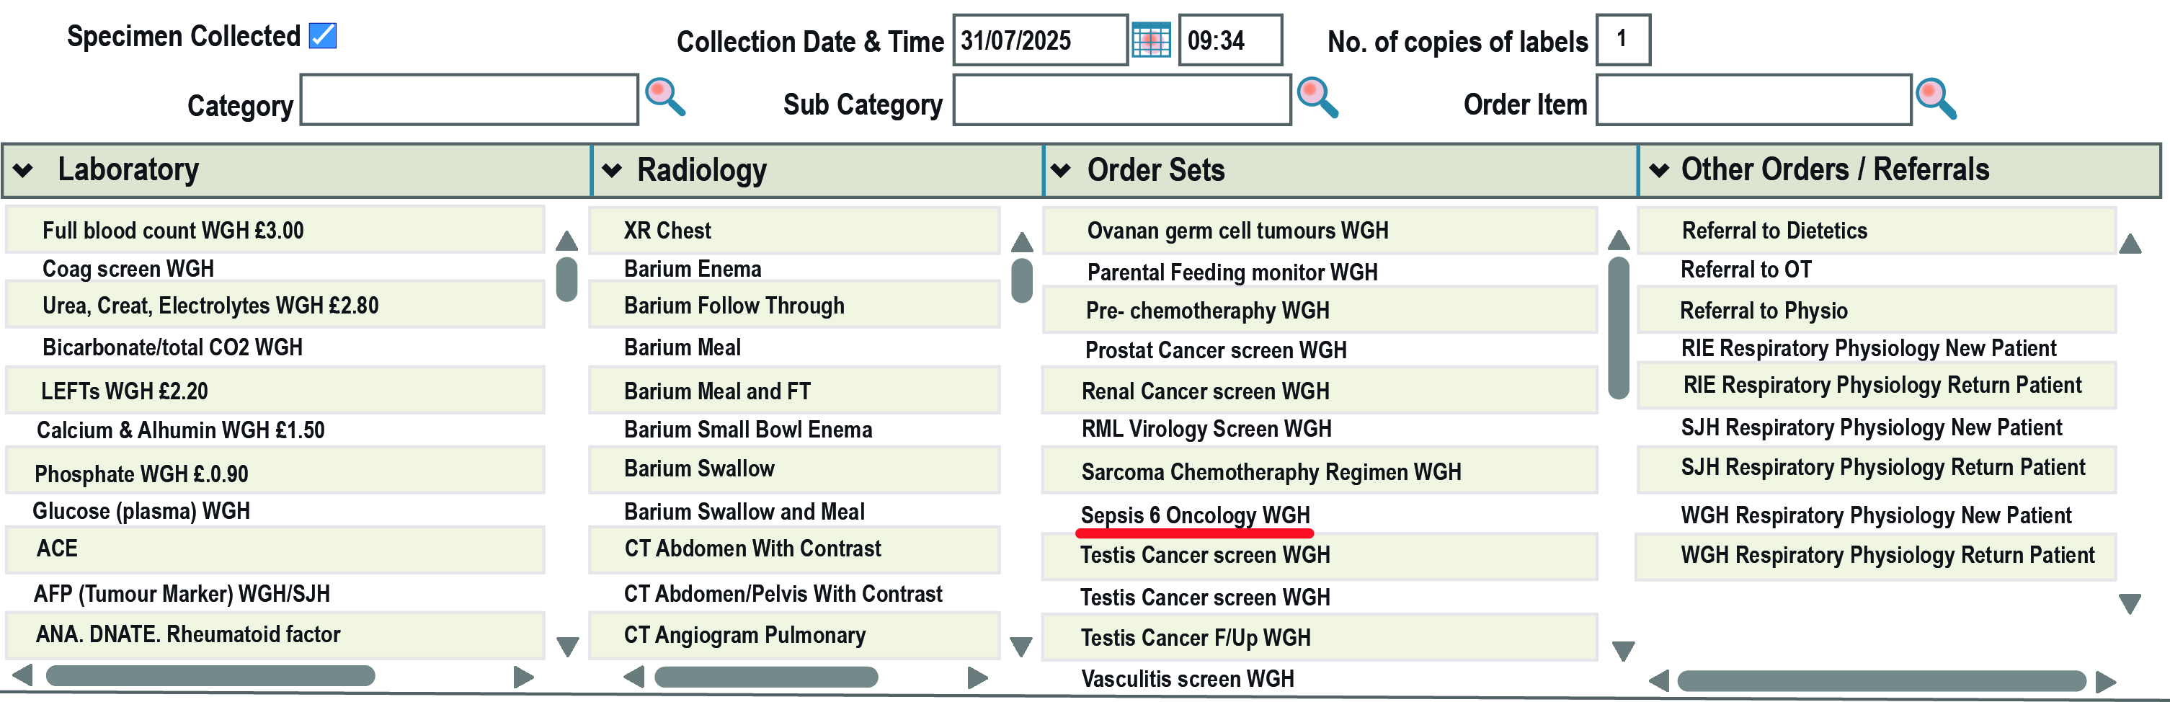Viewport: 2170px width, 702px height.
Task: Open the collection date calendar picker
Action: click(1151, 40)
